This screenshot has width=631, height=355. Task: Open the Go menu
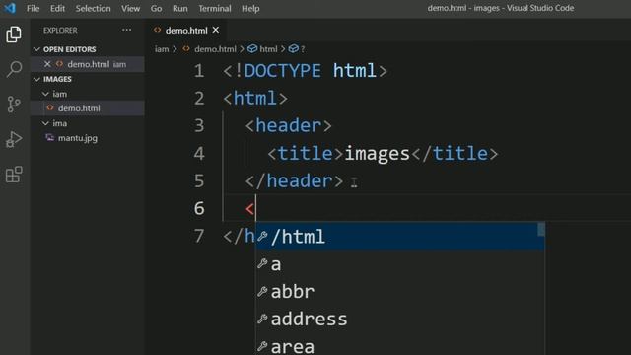pos(156,8)
